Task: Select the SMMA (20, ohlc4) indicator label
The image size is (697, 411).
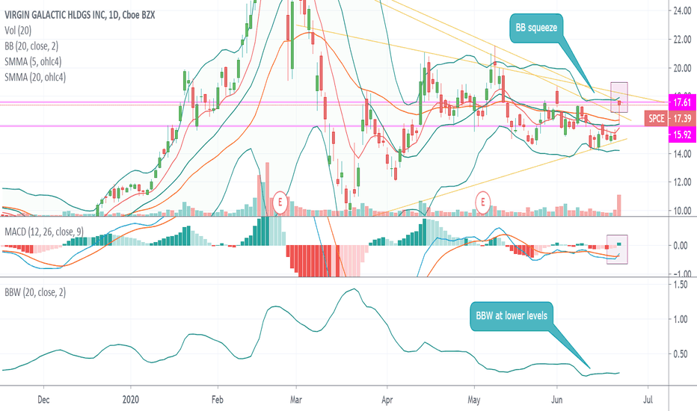Action: pyautogui.click(x=35, y=77)
